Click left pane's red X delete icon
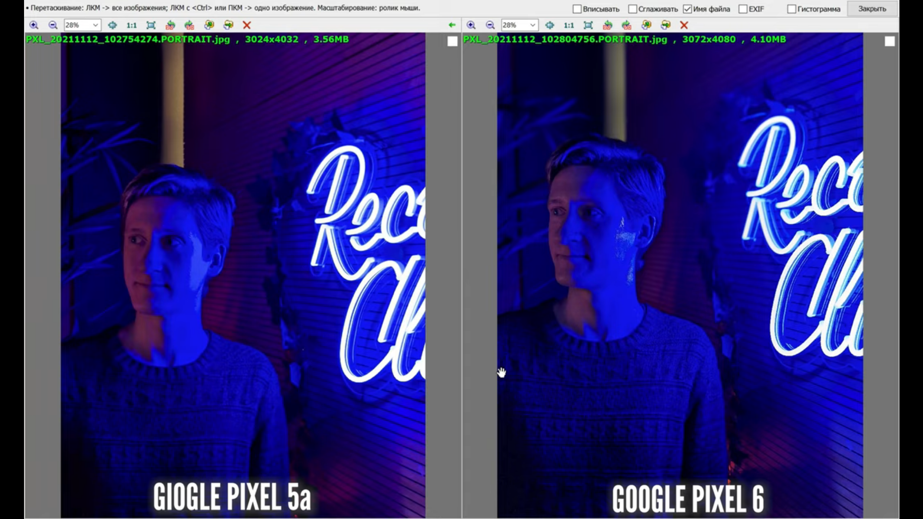Screen dimensions: 923x519 247,25
